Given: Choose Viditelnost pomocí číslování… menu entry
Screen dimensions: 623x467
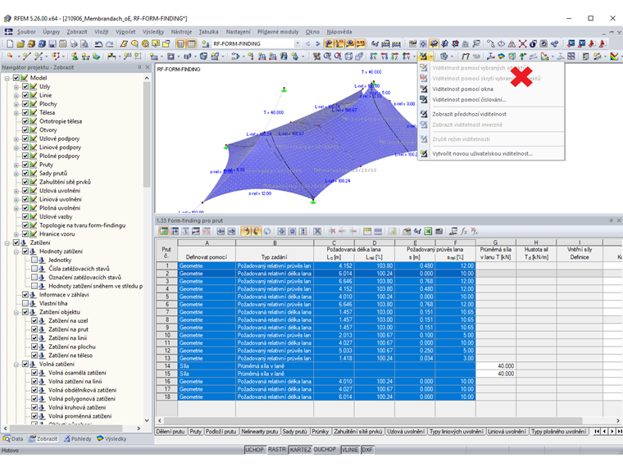Looking at the screenshot, I should 491,100.
